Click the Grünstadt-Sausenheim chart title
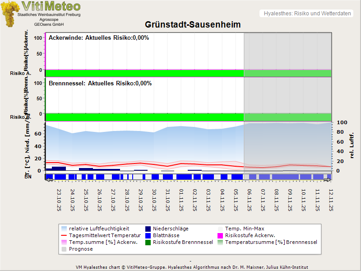 click(x=193, y=24)
